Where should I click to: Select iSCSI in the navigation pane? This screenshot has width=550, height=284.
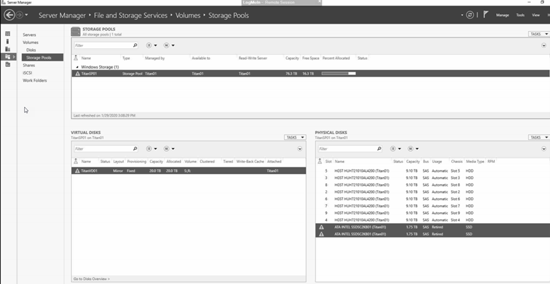pyautogui.click(x=27, y=73)
